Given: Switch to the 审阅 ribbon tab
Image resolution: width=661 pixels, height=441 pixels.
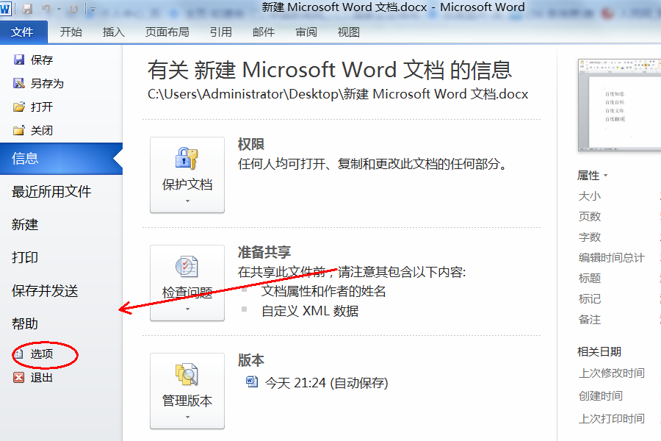Looking at the screenshot, I should 306,32.
